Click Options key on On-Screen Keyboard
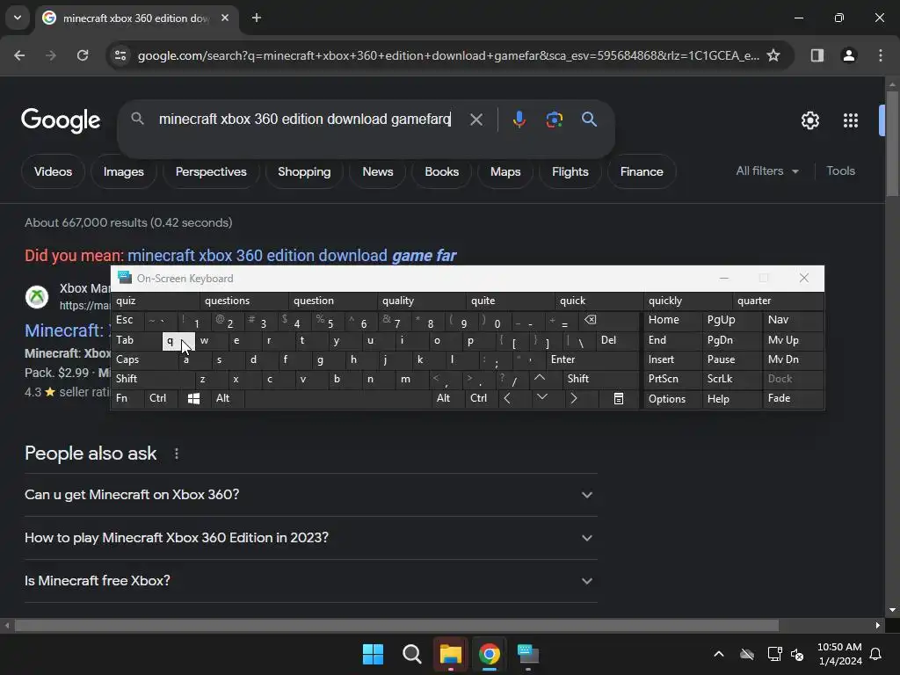The image size is (900, 675). pos(672,399)
